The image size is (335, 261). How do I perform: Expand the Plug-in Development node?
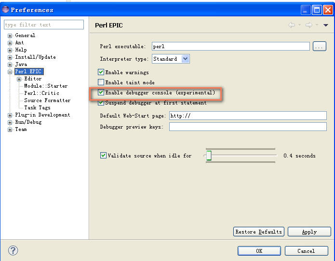tap(10, 115)
